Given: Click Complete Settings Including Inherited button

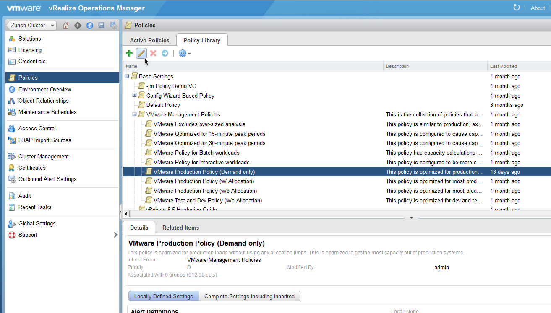Looking at the screenshot, I should 249,296.
